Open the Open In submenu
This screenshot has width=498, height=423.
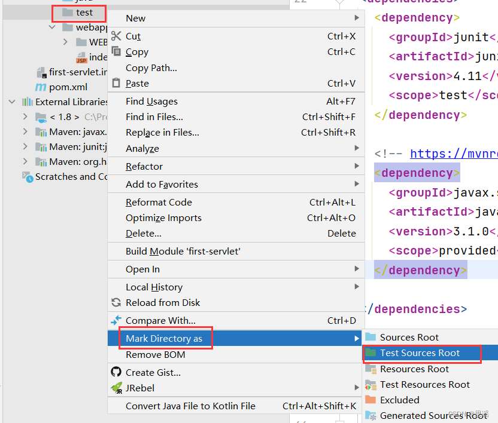point(236,269)
